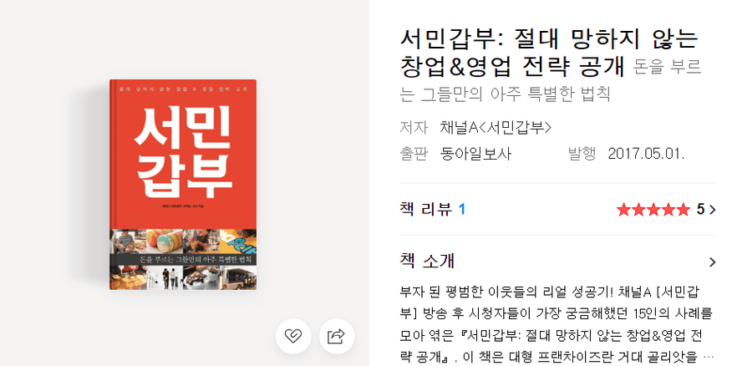Image resolution: width=732 pixels, height=366 pixels.
Task: Open publisher link 동아일보사
Action: [x=475, y=154]
